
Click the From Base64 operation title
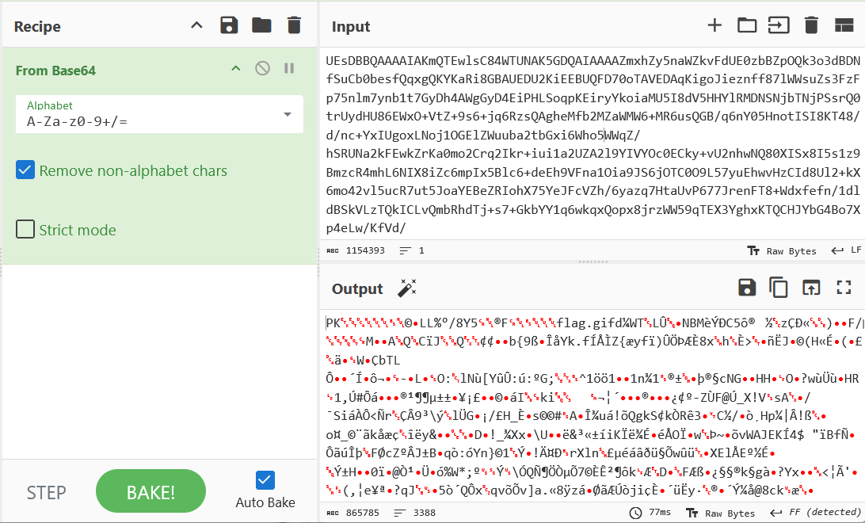(x=55, y=71)
